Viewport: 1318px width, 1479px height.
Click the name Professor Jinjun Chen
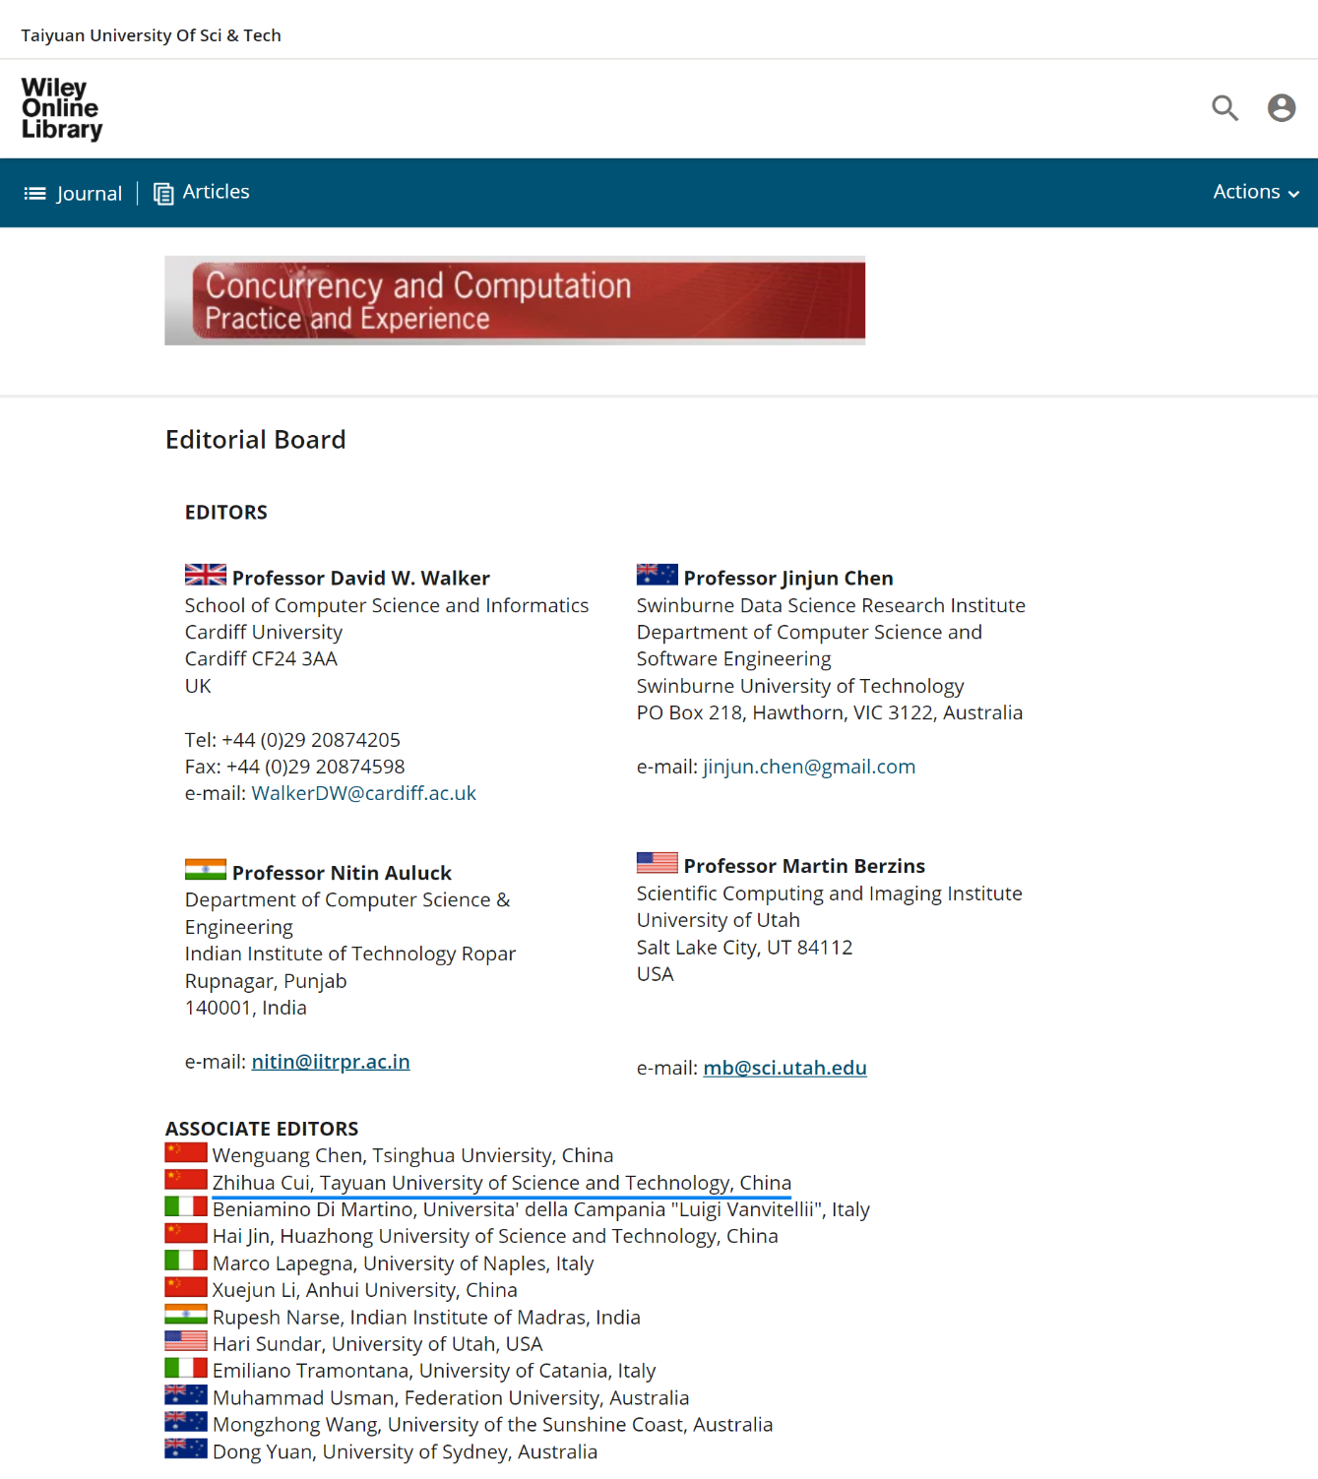point(788,578)
